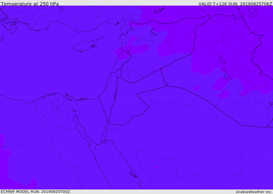The image size is (273, 194).
Task: Click the 'VALID T+126 SUN. 20190825T06Z' label
Action: click(x=235, y=4)
